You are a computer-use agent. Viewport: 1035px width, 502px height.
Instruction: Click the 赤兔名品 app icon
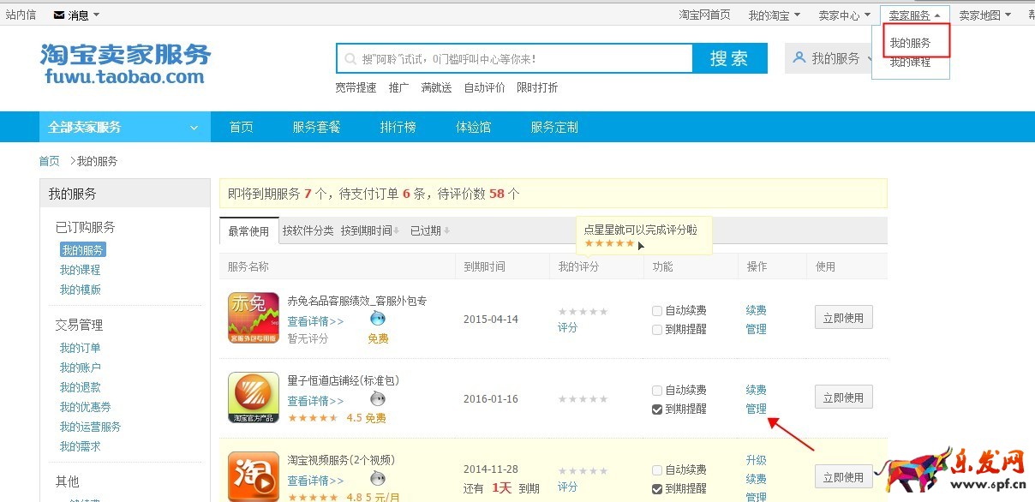click(254, 318)
